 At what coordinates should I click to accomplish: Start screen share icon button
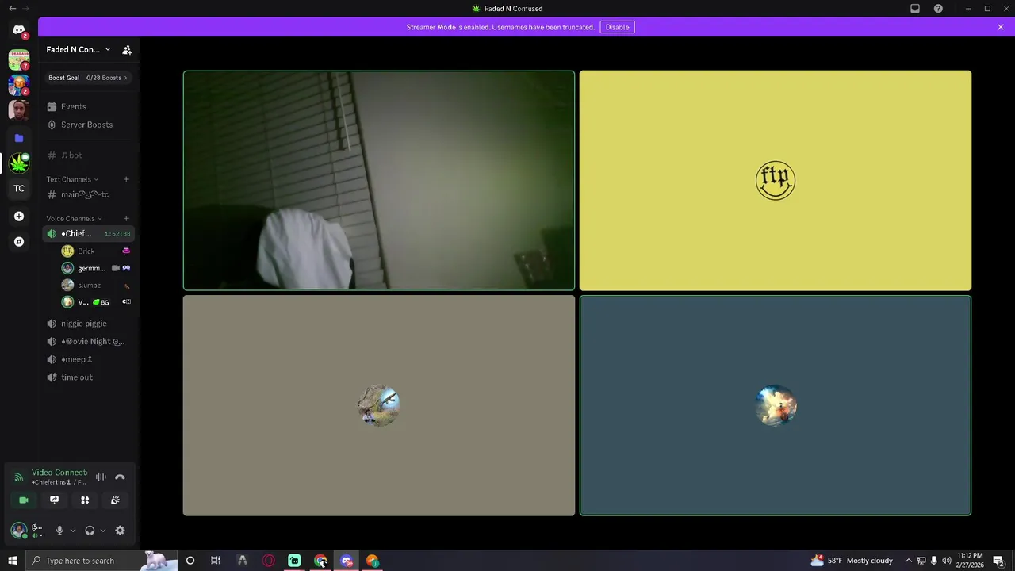point(54,500)
